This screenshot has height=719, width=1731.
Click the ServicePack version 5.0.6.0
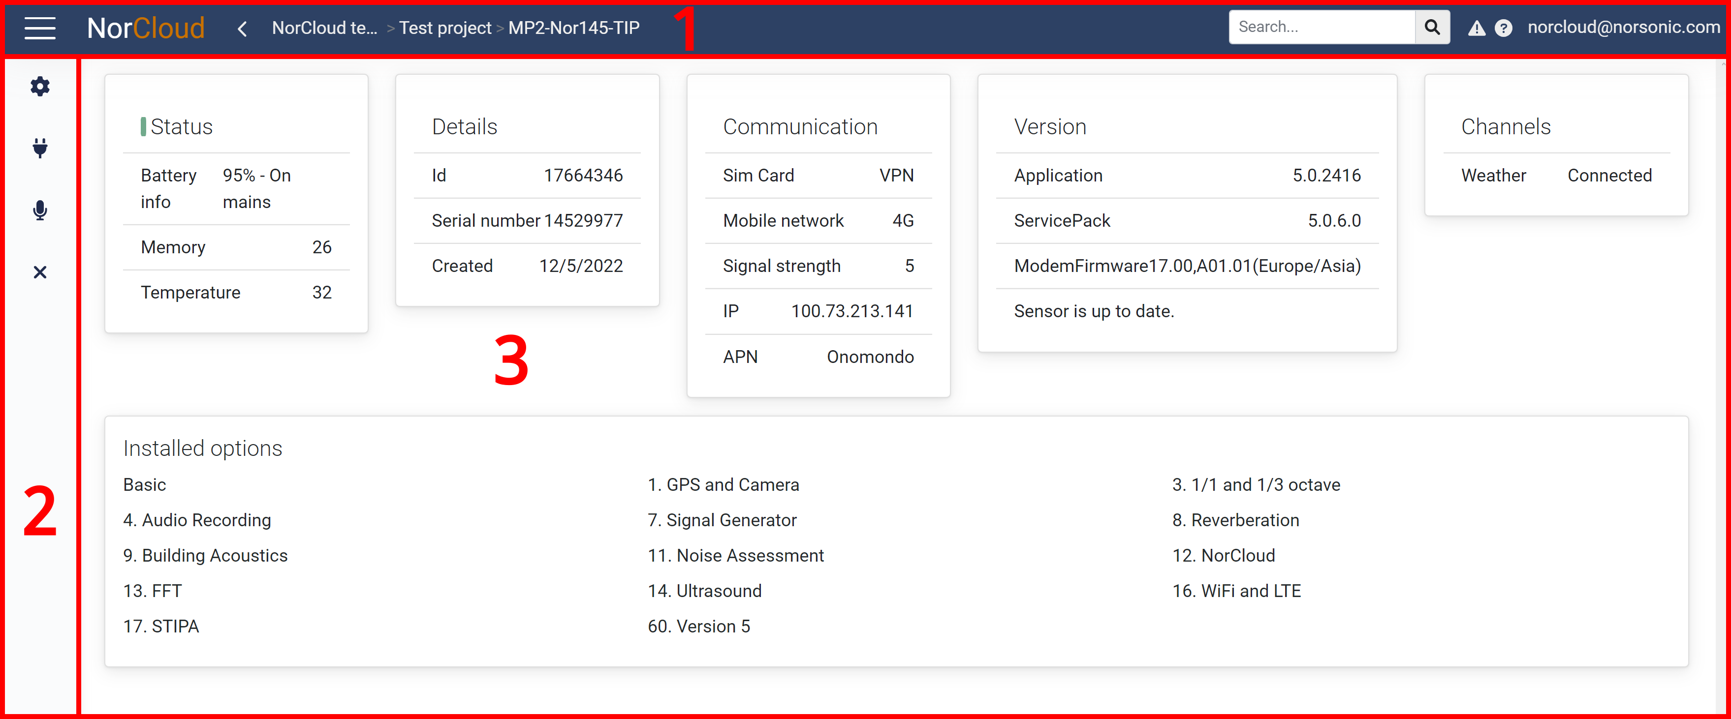[1334, 220]
